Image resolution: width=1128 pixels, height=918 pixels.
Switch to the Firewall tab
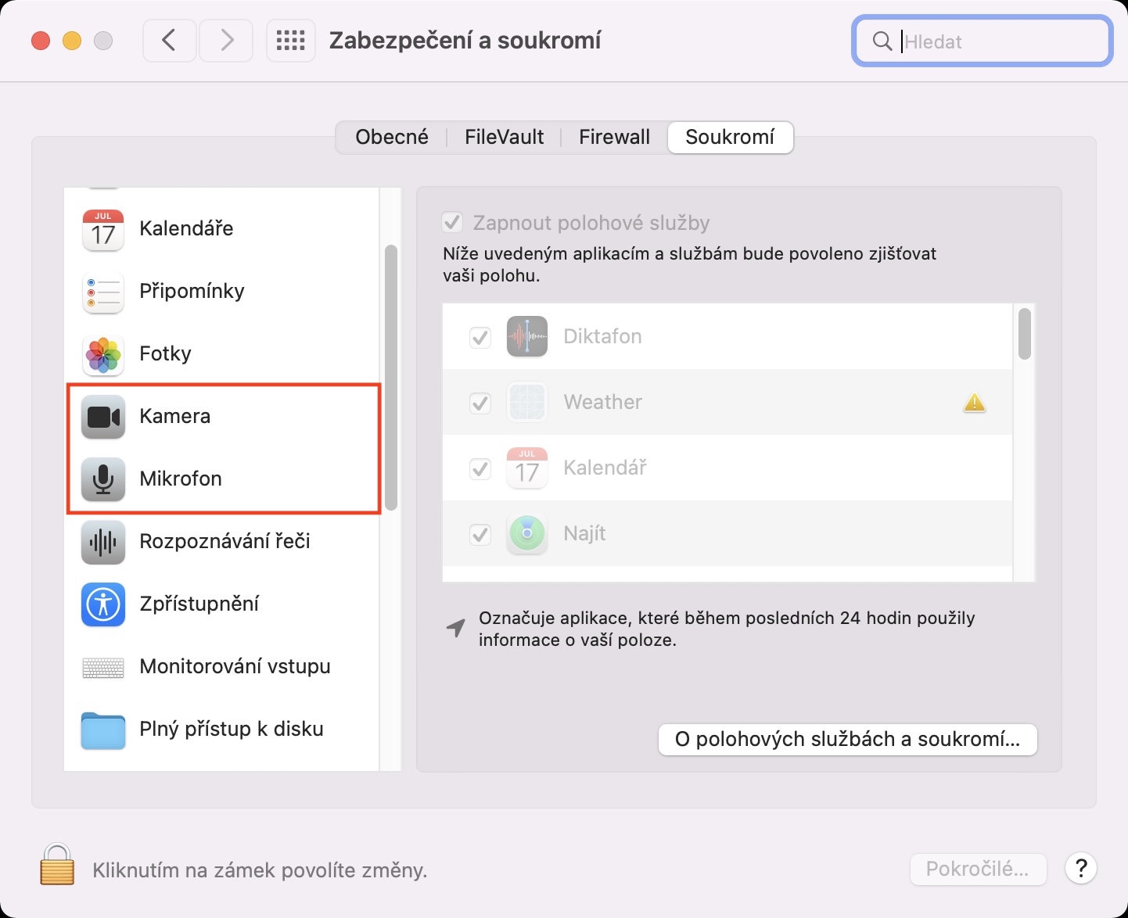click(614, 138)
